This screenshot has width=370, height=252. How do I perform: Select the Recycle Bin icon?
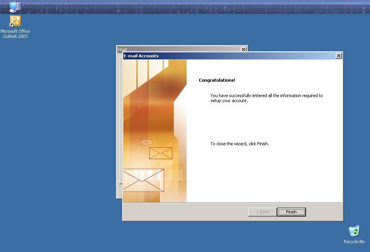tap(354, 231)
